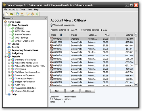
Task: Click the Organize Payees toolbar icon
Action: click(x=33, y=14)
